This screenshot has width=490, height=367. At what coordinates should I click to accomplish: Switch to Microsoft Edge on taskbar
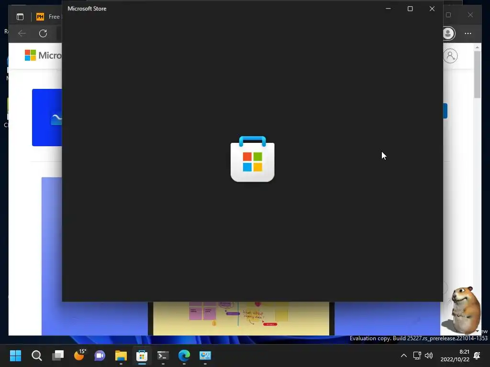coord(184,356)
